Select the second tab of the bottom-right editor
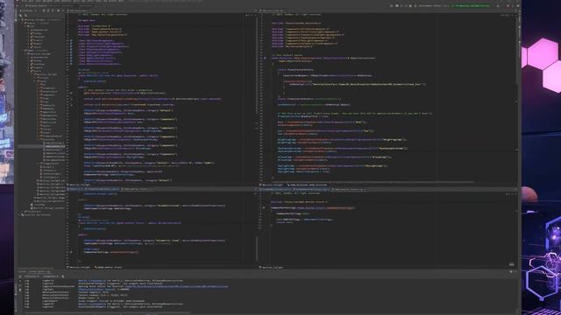The width and height of the screenshot is (561, 315). (311, 189)
